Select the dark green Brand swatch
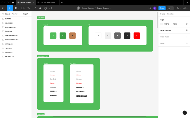190x118 pixels. point(63,35)
